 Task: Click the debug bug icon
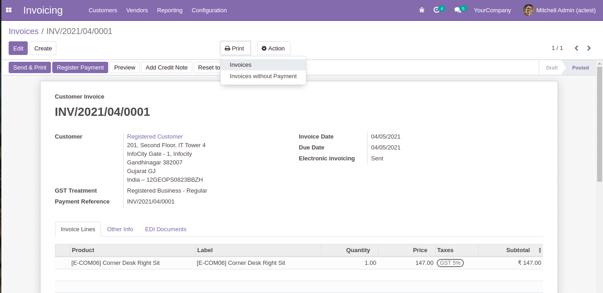(422, 10)
